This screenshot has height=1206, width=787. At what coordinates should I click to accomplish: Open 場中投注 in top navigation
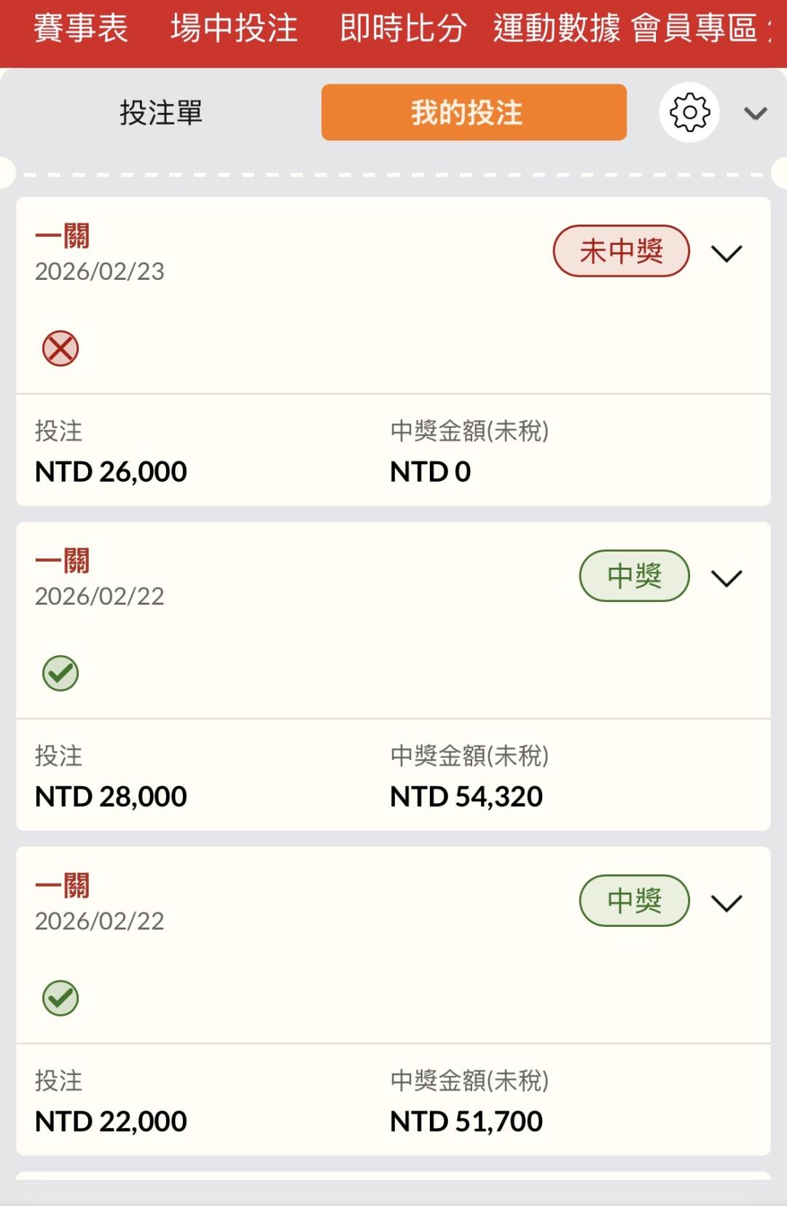pyautogui.click(x=234, y=29)
